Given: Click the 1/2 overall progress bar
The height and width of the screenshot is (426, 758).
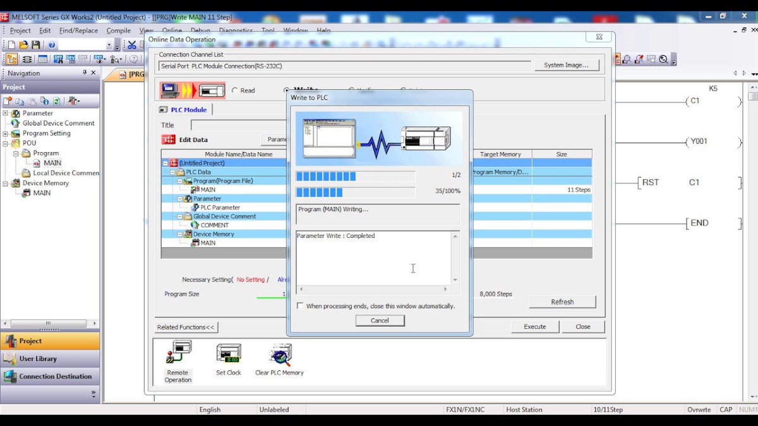Looking at the screenshot, I should 356,176.
